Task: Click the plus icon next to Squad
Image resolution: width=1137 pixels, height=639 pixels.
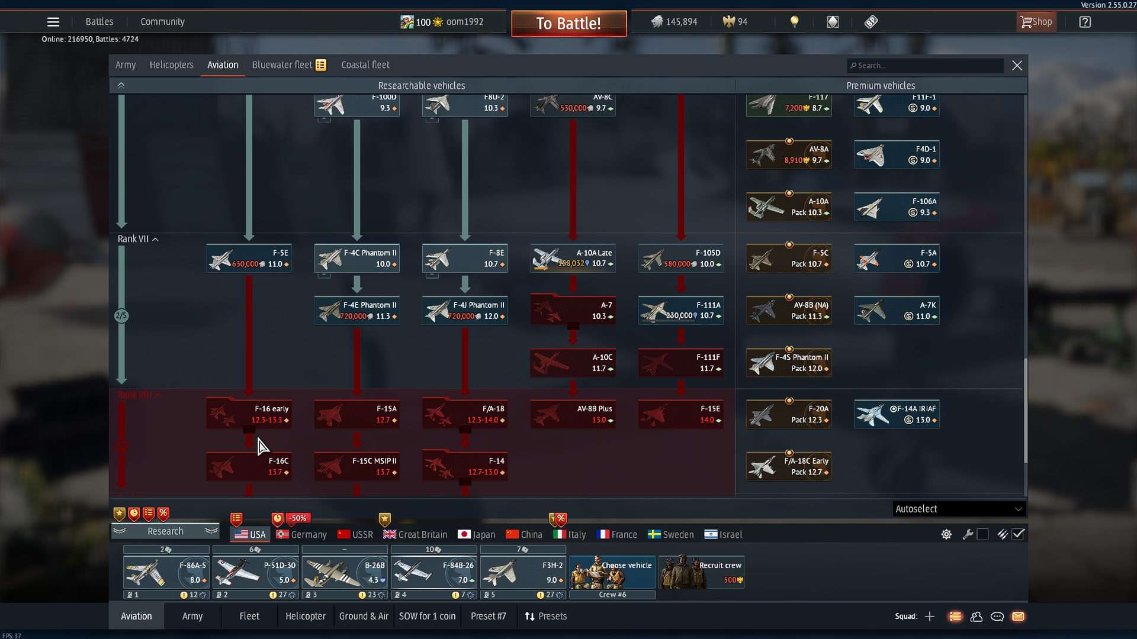Action: point(930,617)
